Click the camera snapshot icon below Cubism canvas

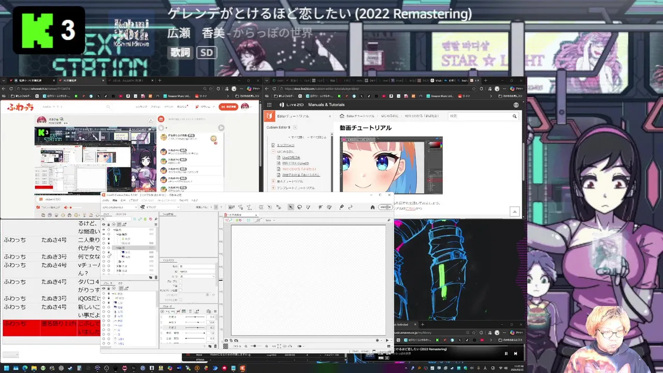tap(226, 340)
